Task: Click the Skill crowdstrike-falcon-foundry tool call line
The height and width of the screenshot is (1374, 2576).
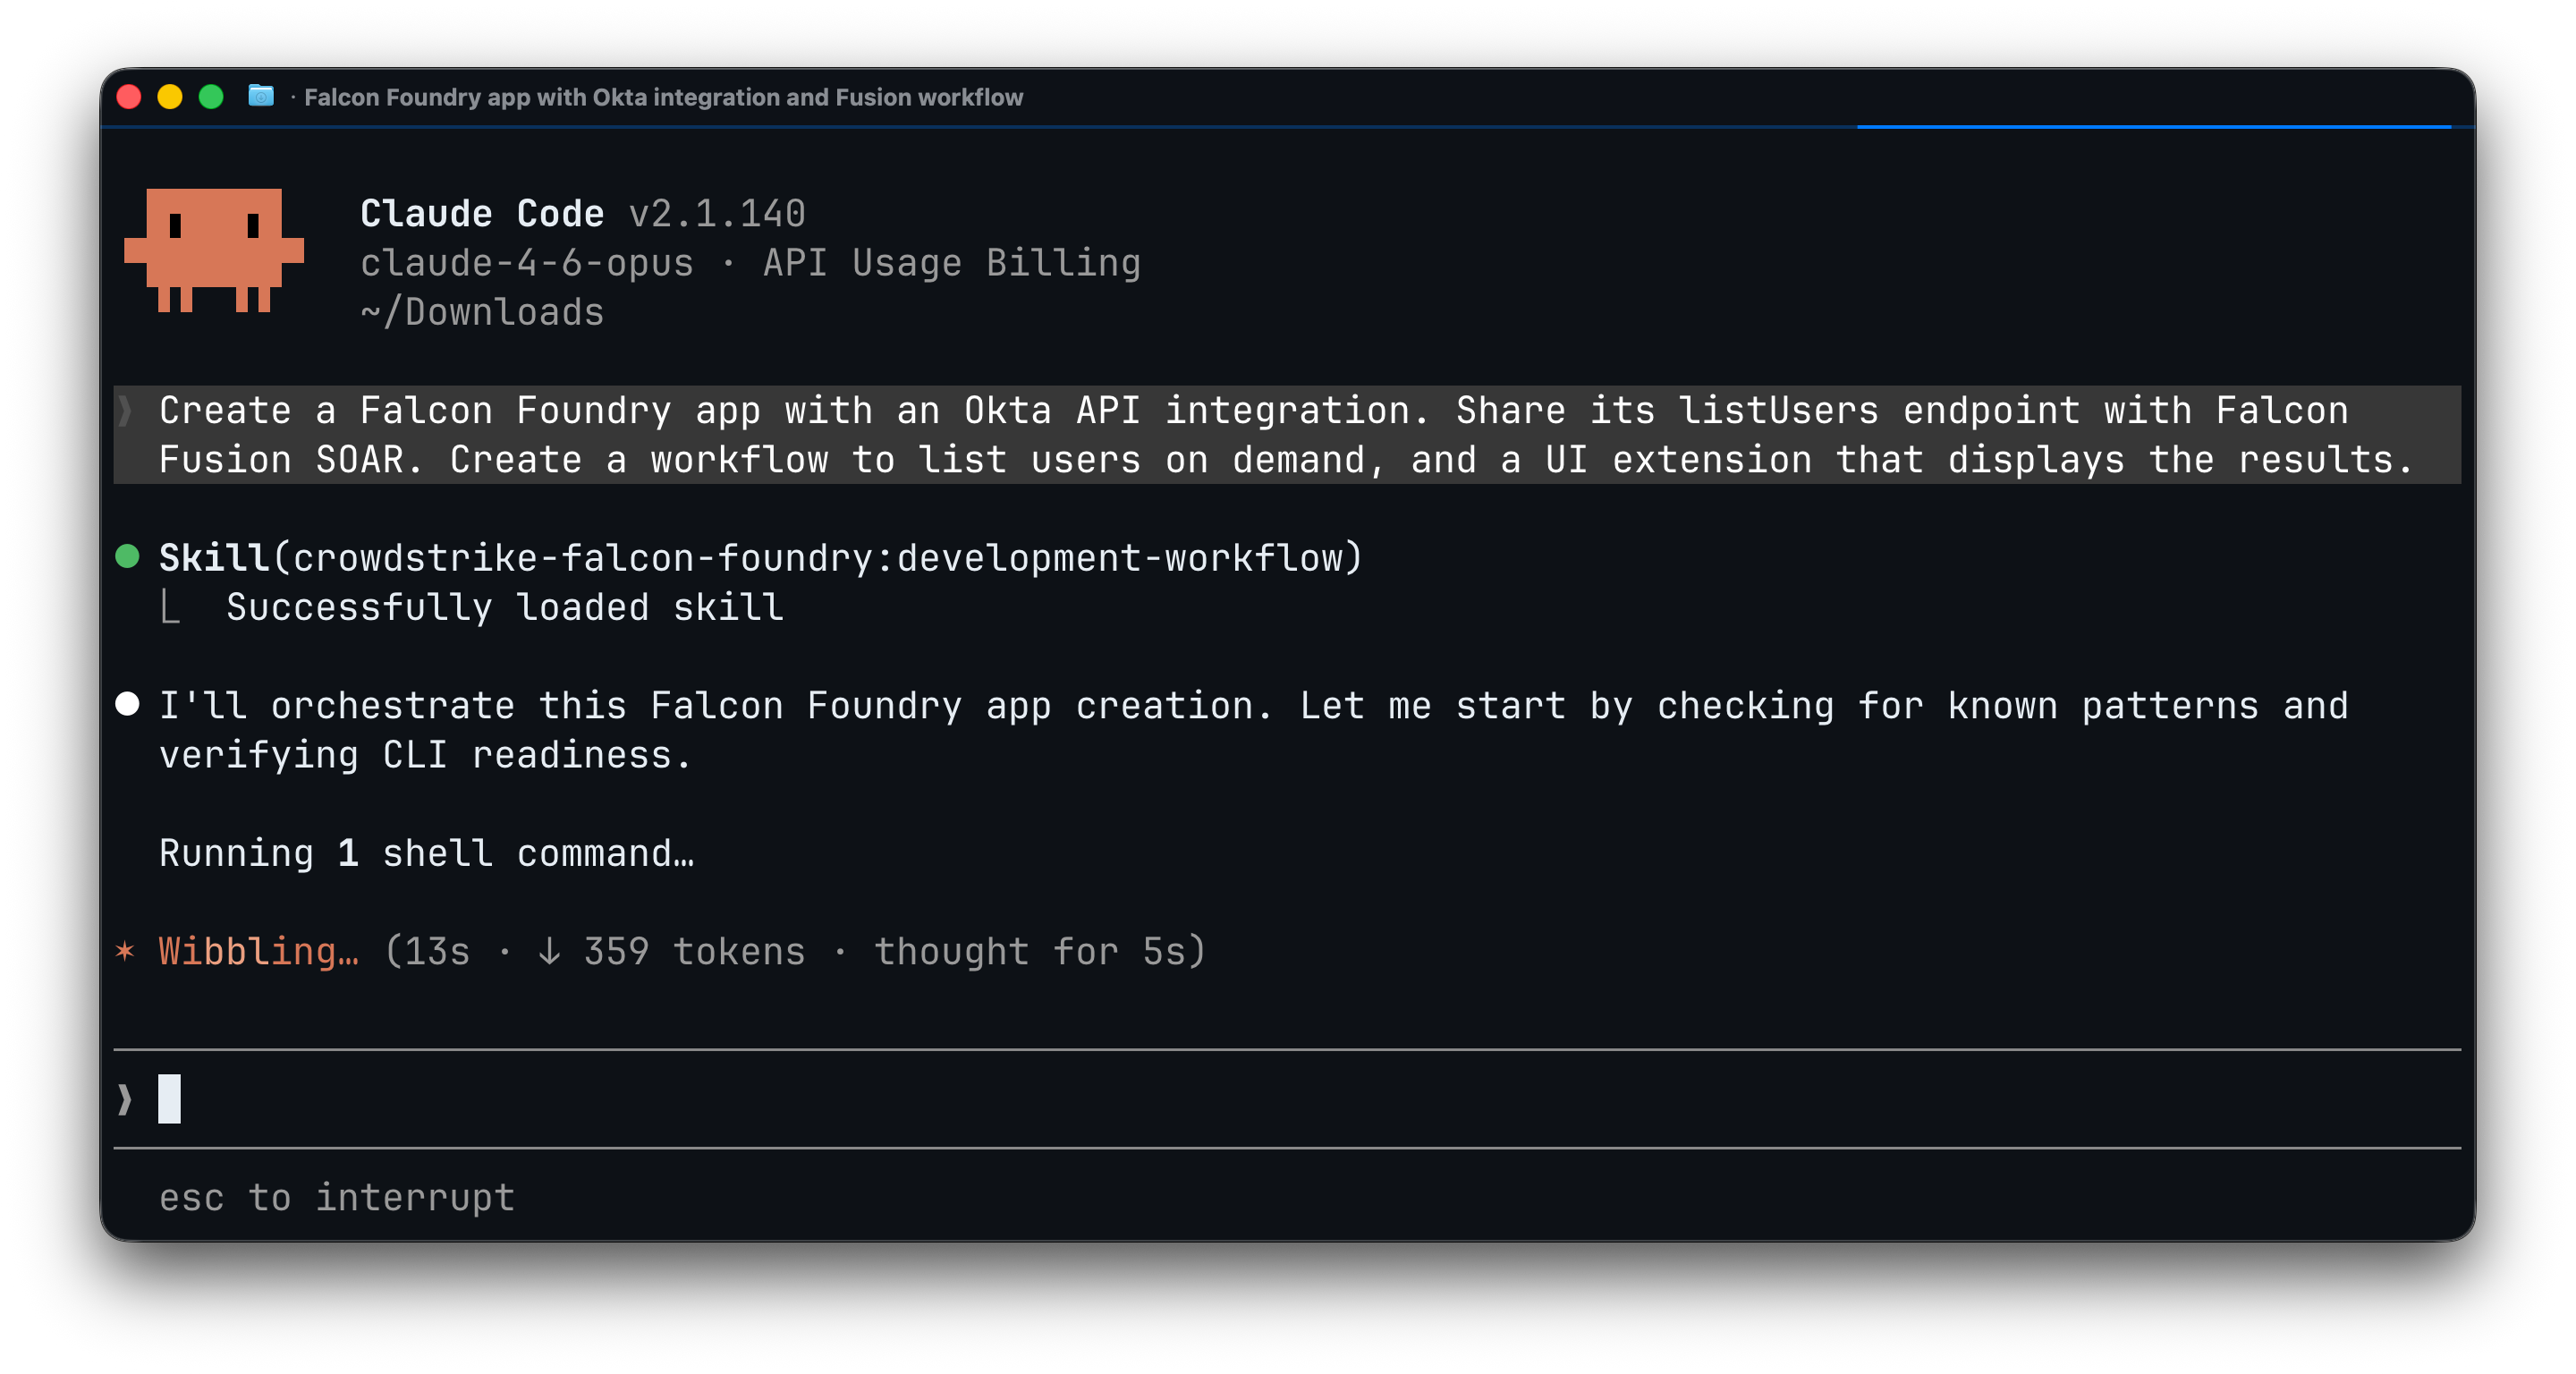Action: point(761,557)
